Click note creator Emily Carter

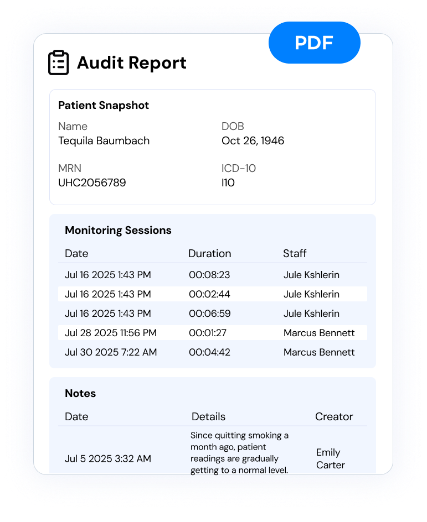[x=330, y=458]
